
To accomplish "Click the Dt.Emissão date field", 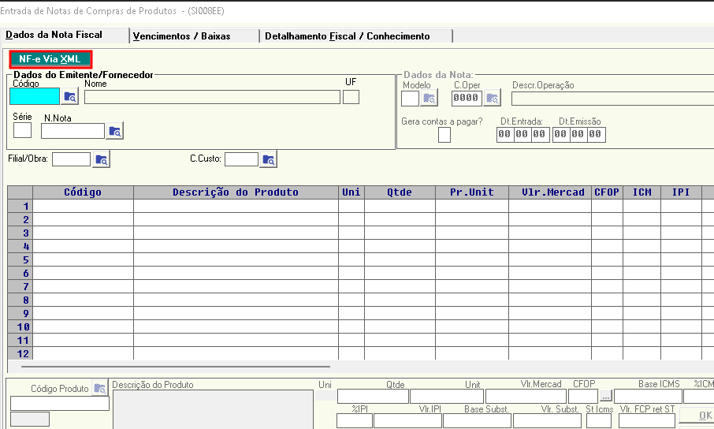I will (x=578, y=135).
